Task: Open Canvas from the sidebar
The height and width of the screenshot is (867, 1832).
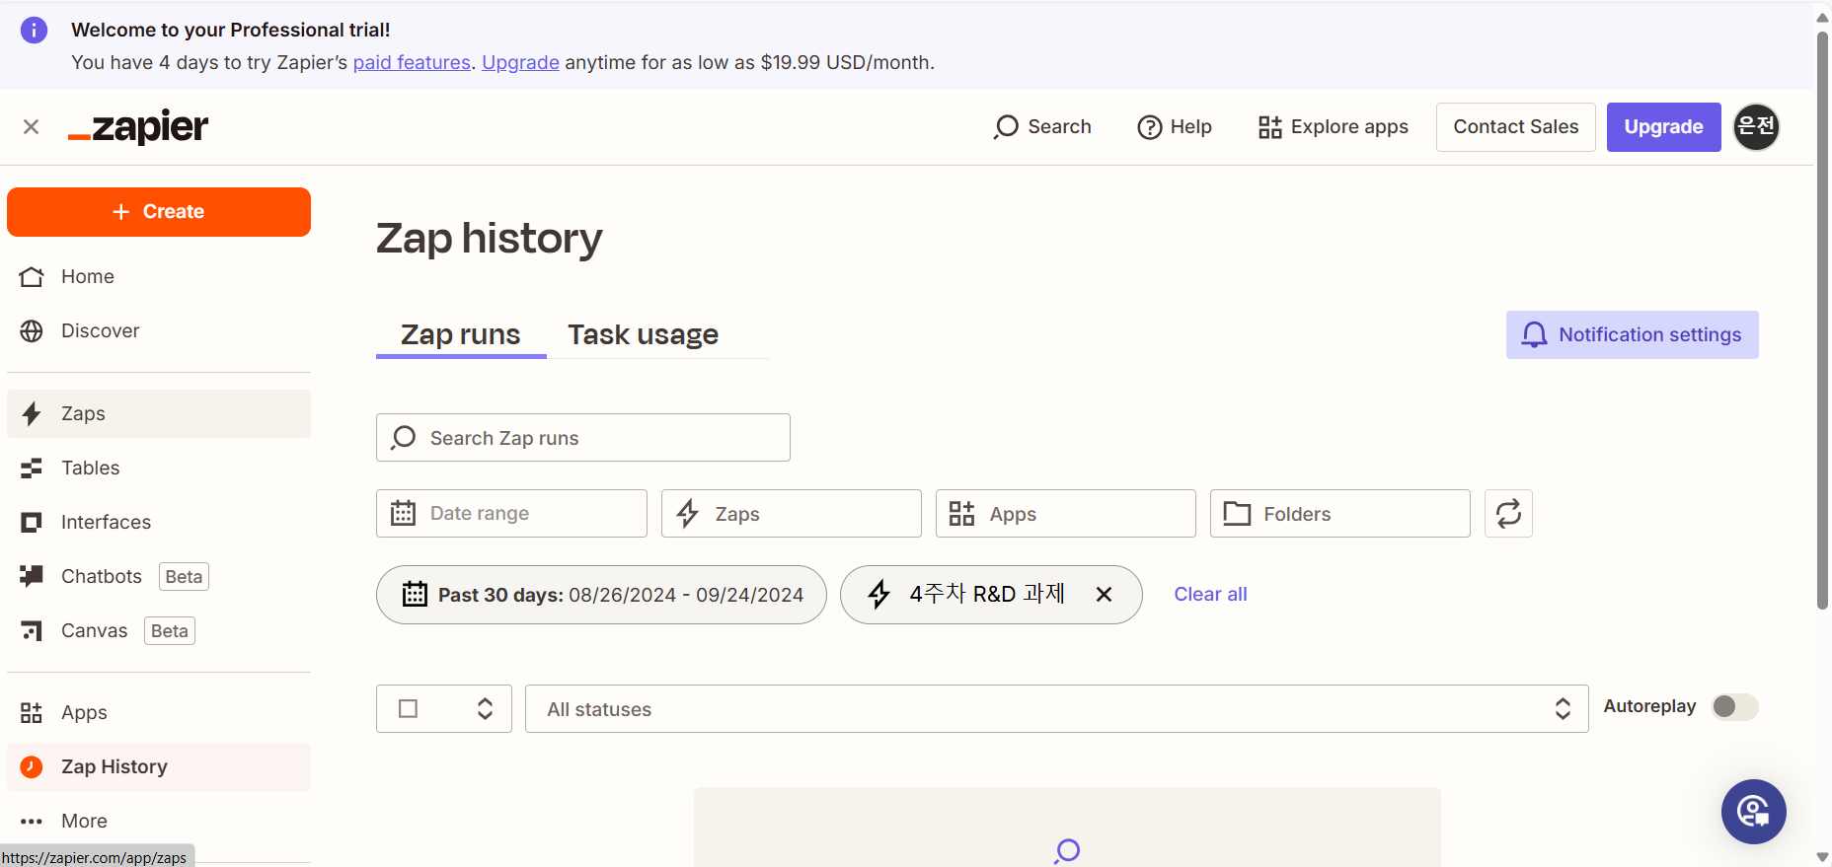Action: 159,631
